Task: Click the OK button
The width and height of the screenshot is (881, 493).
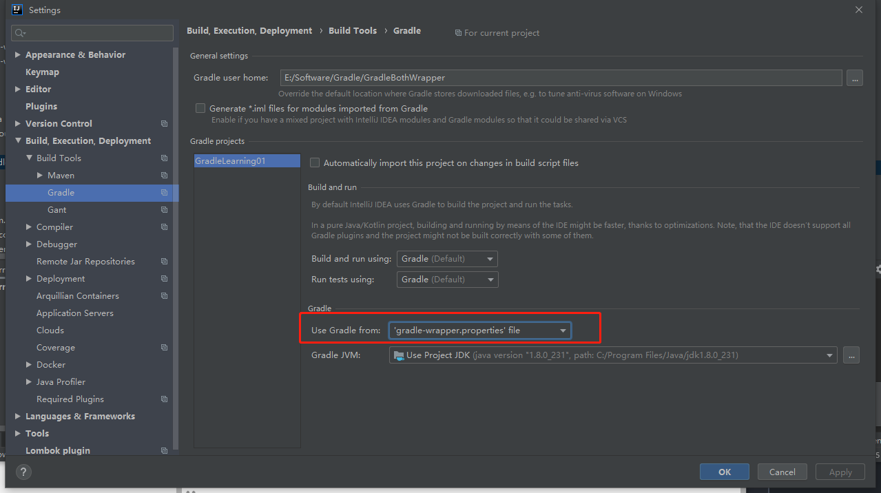Action: click(725, 472)
